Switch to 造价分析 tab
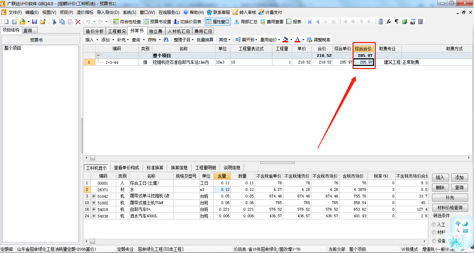 94,31
